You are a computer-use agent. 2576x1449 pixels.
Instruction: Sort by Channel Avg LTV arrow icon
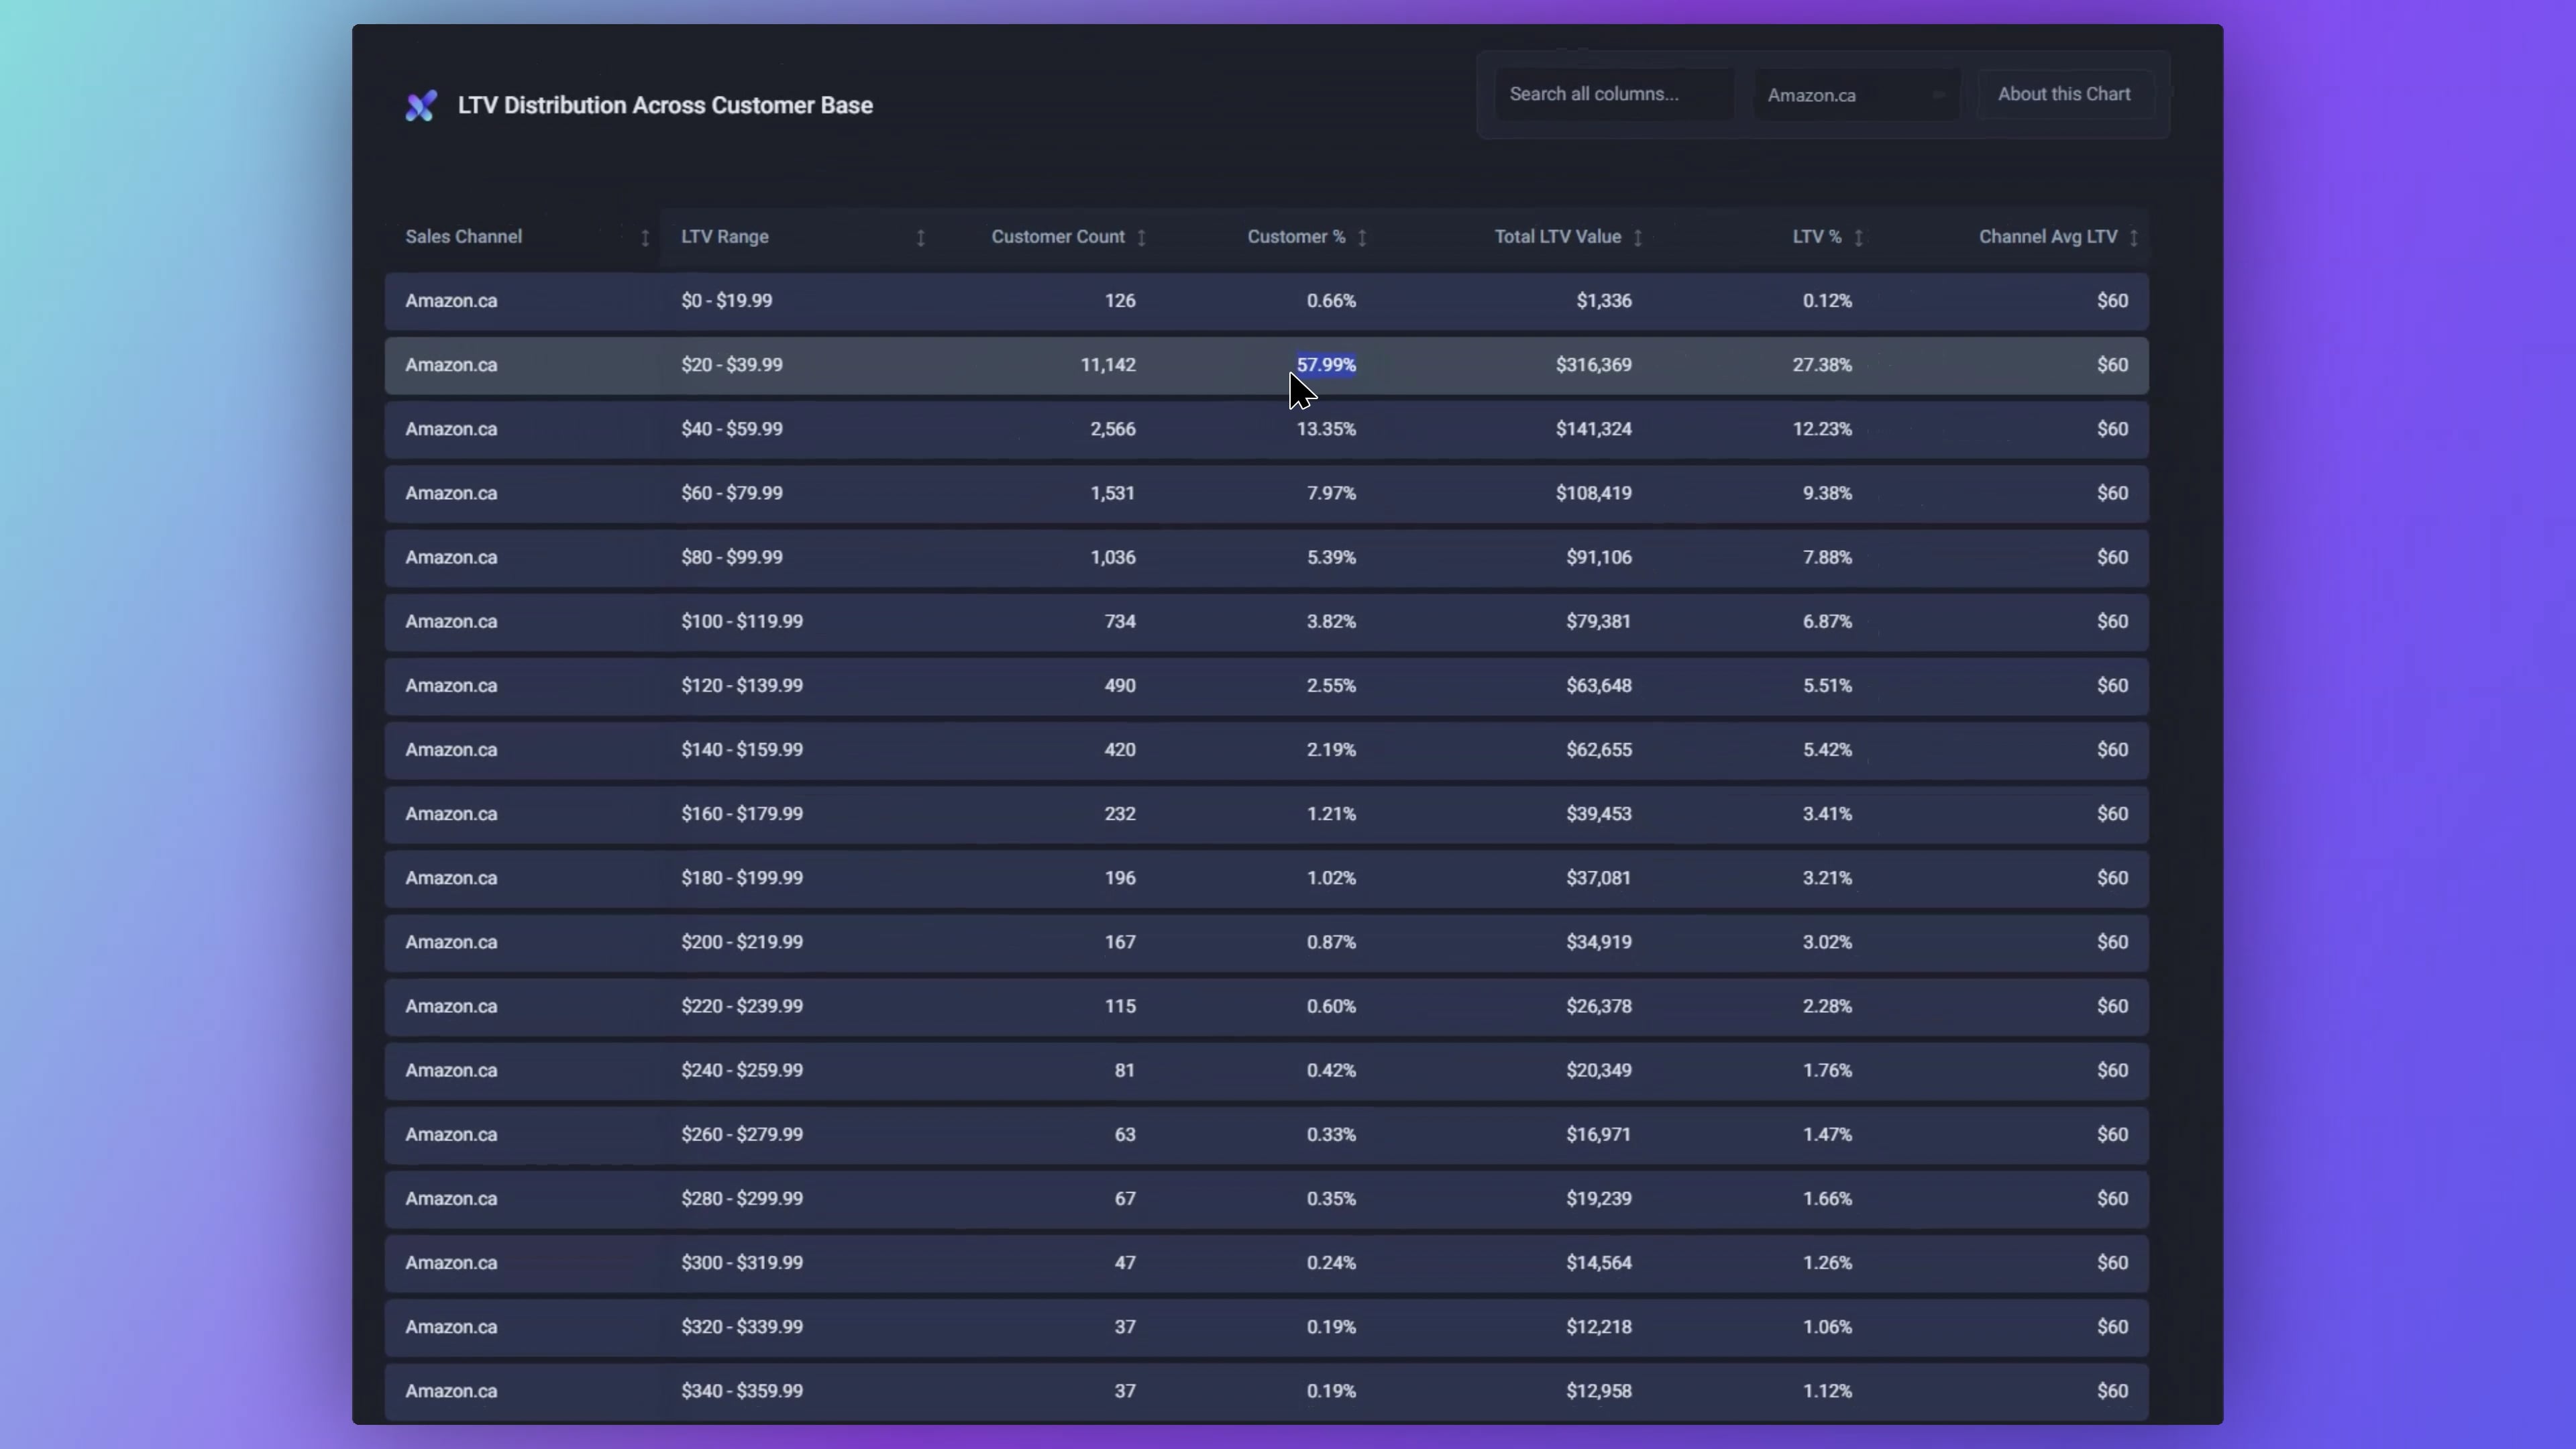[2134, 238]
